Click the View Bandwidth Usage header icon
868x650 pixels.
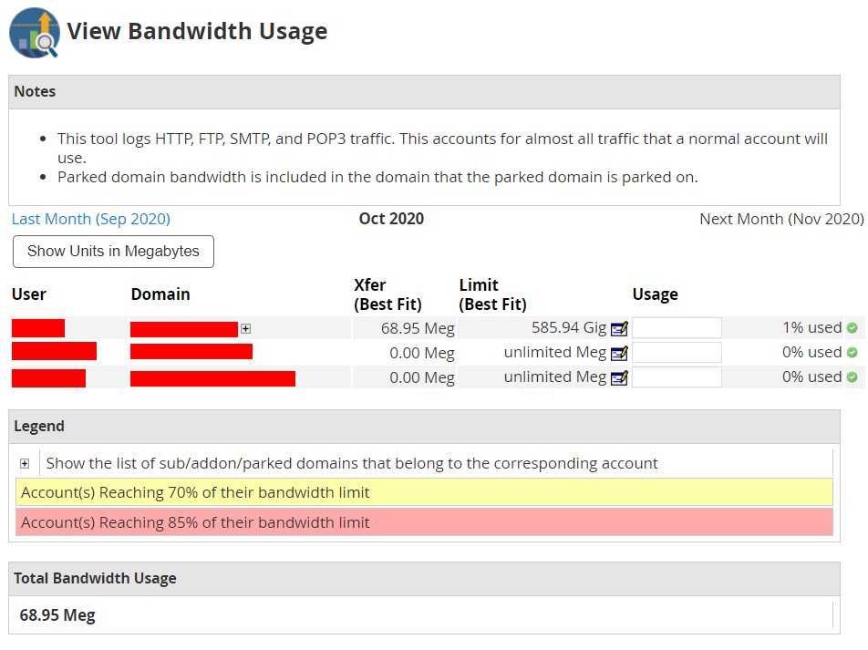[34, 33]
